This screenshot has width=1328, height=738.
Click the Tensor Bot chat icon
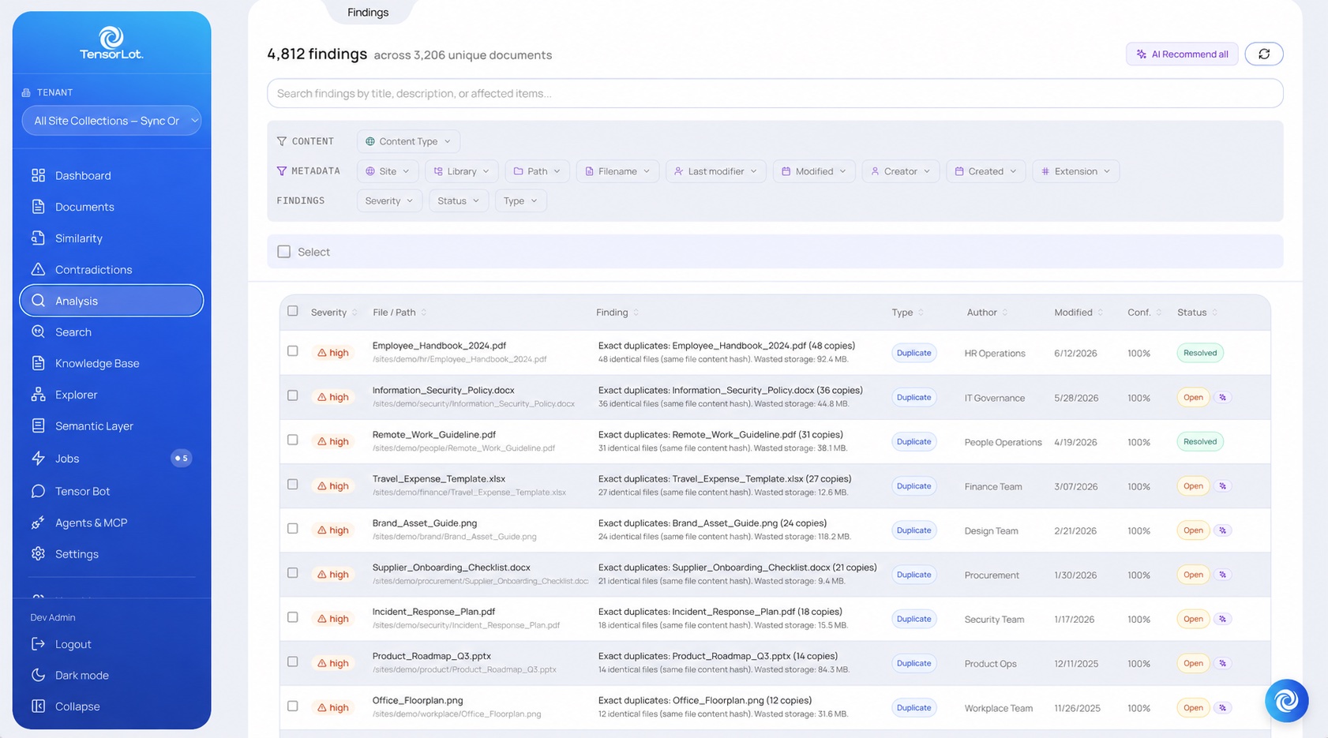click(38, 491)
